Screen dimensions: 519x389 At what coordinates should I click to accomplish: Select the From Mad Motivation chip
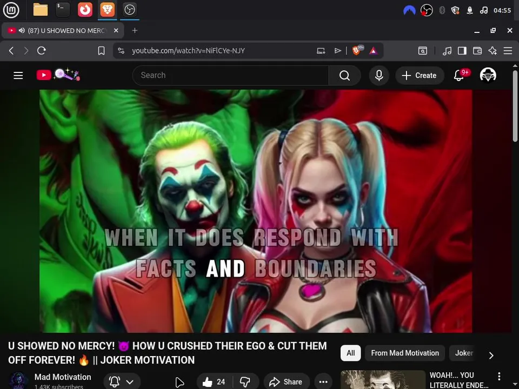click(x=405, y=353)
